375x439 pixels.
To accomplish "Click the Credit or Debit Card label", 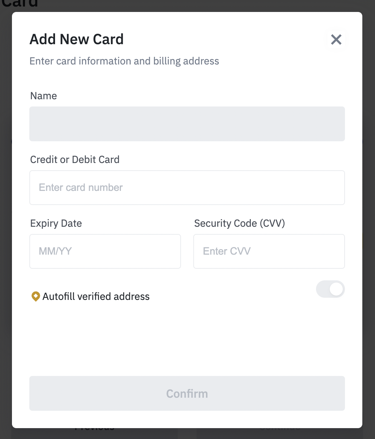I will click(x=75, y=160).
